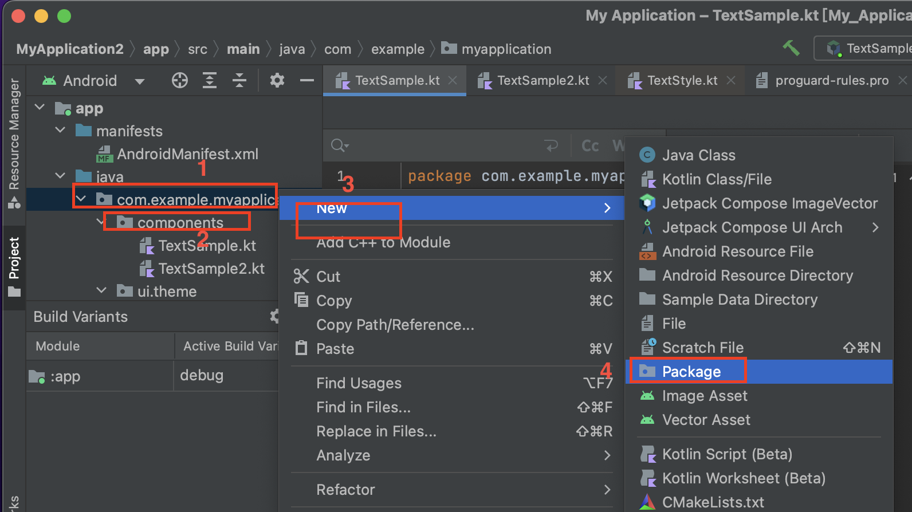Create a new Android Resource File
This screenshot has width=912, height=512.
[x=759, y=251]
